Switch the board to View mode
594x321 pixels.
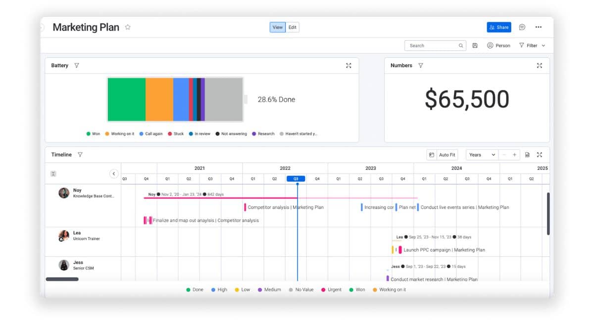coord(278,27)
